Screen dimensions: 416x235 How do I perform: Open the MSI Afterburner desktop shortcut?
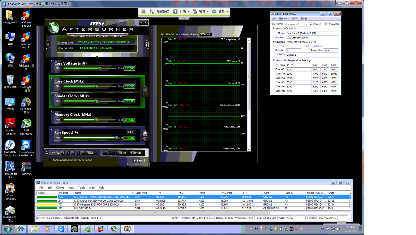pyautogui.click(x=26, y=127)
